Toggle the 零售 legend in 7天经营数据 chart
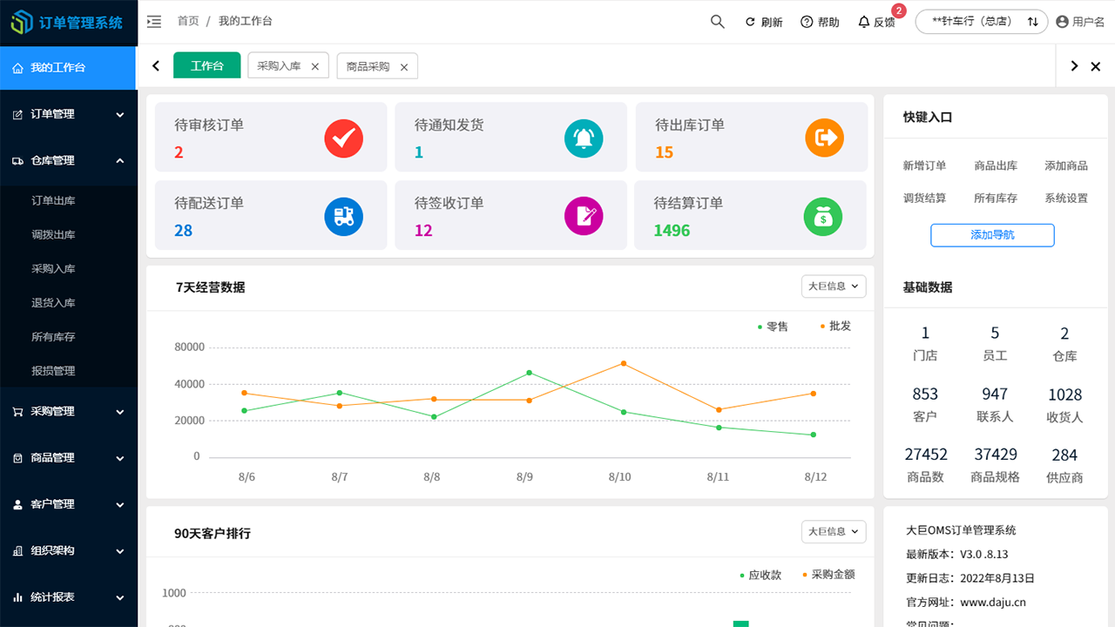Image resolution: width=1115 pixels, height=627 pixels. [x=773, y=326]
